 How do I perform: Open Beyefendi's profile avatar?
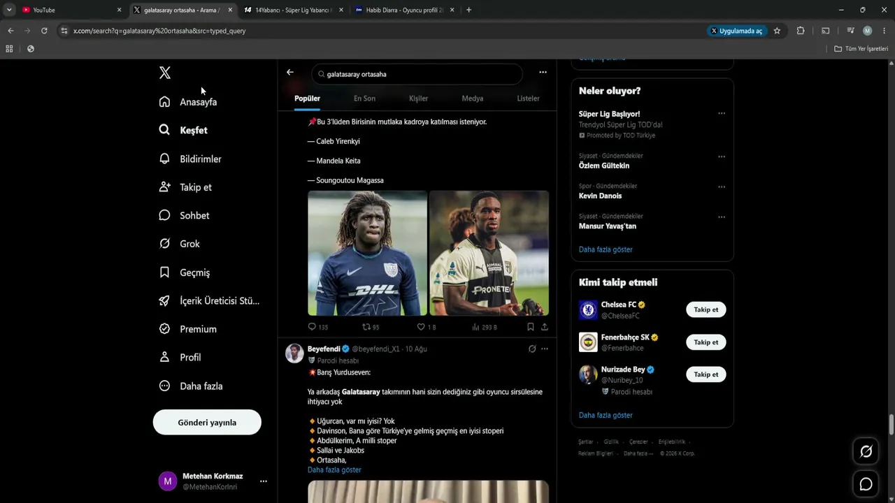294,353
